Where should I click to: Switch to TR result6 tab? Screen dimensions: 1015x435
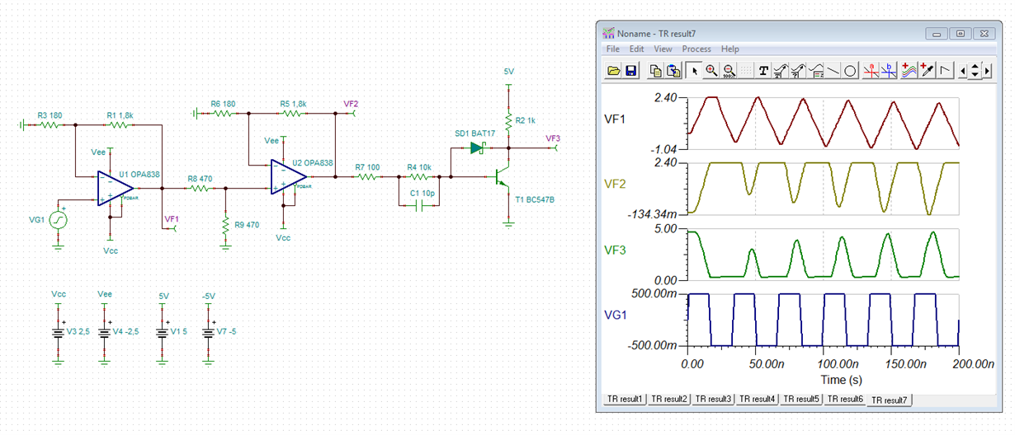[847, 399]
